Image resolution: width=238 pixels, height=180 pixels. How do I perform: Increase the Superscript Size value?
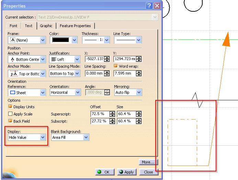click(x=139, y=113)
